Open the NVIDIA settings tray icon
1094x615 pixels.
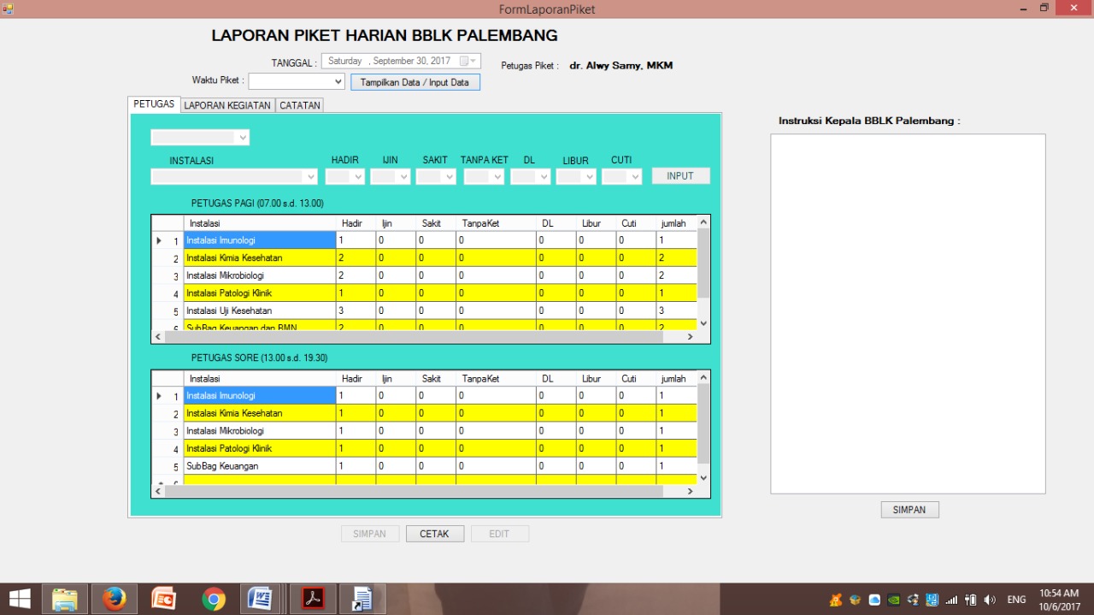(892, 599)
